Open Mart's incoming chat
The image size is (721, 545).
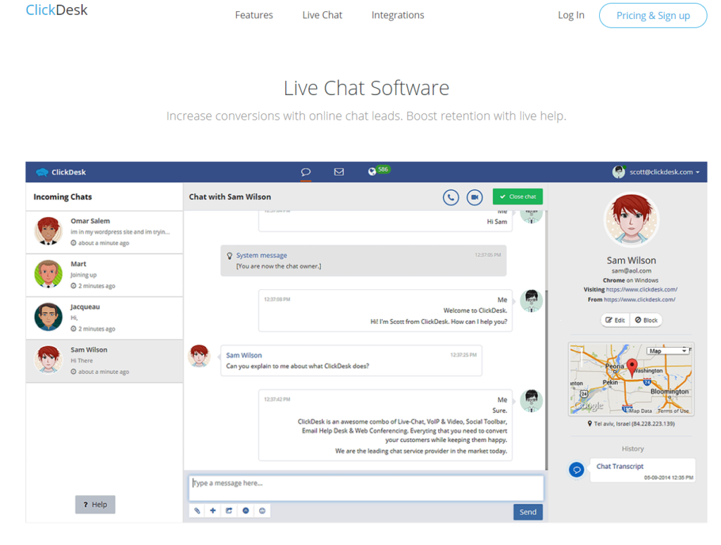click(x=104, y=275)
